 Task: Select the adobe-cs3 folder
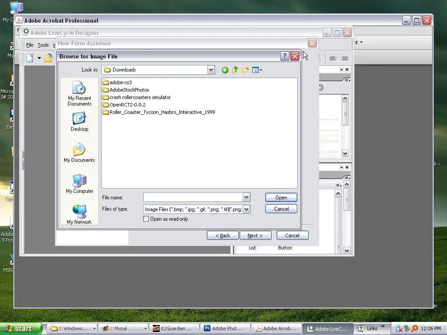click(x=117, y=82)
